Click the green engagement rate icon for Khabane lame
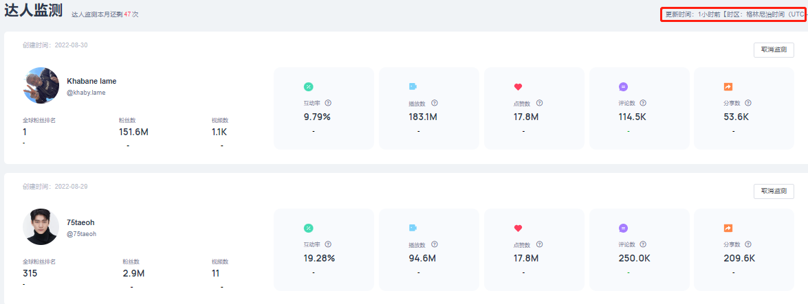808x304 pixels. 308,86
